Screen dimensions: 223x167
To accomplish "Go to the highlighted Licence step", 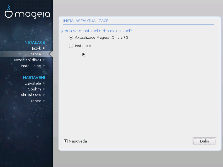I will click(x=34, y=54).
